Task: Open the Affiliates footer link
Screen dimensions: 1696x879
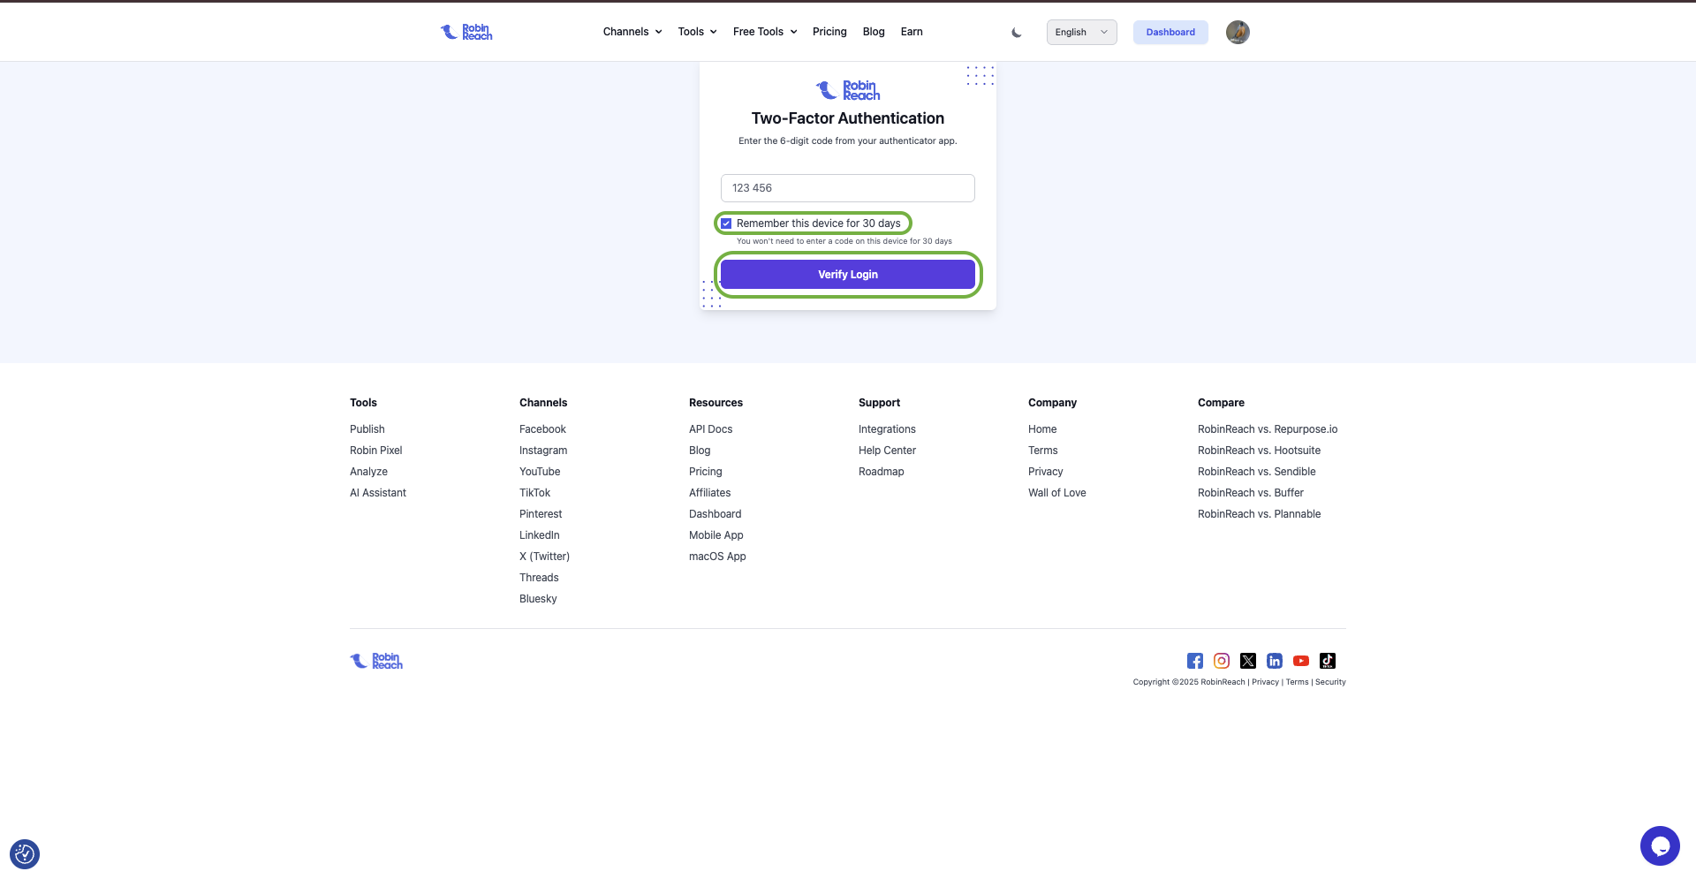Action: 710,493
